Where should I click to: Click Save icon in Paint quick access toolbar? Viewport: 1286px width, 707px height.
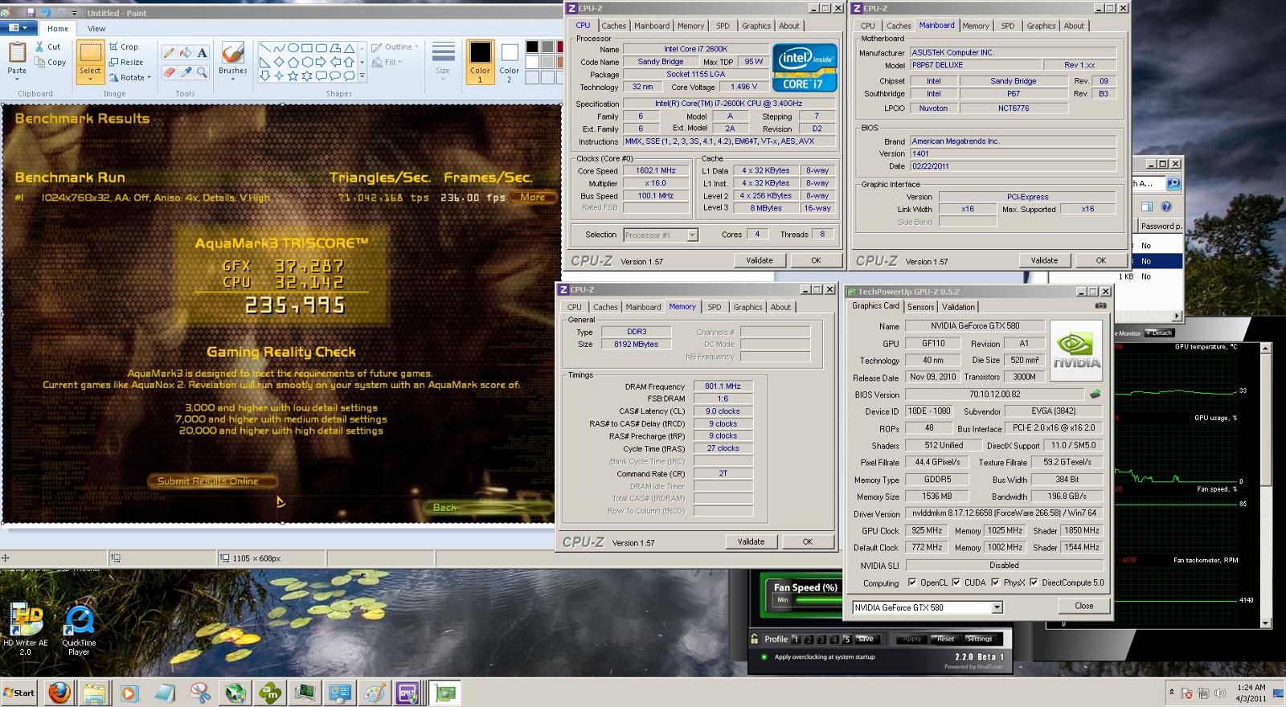[x=31, y=13]
